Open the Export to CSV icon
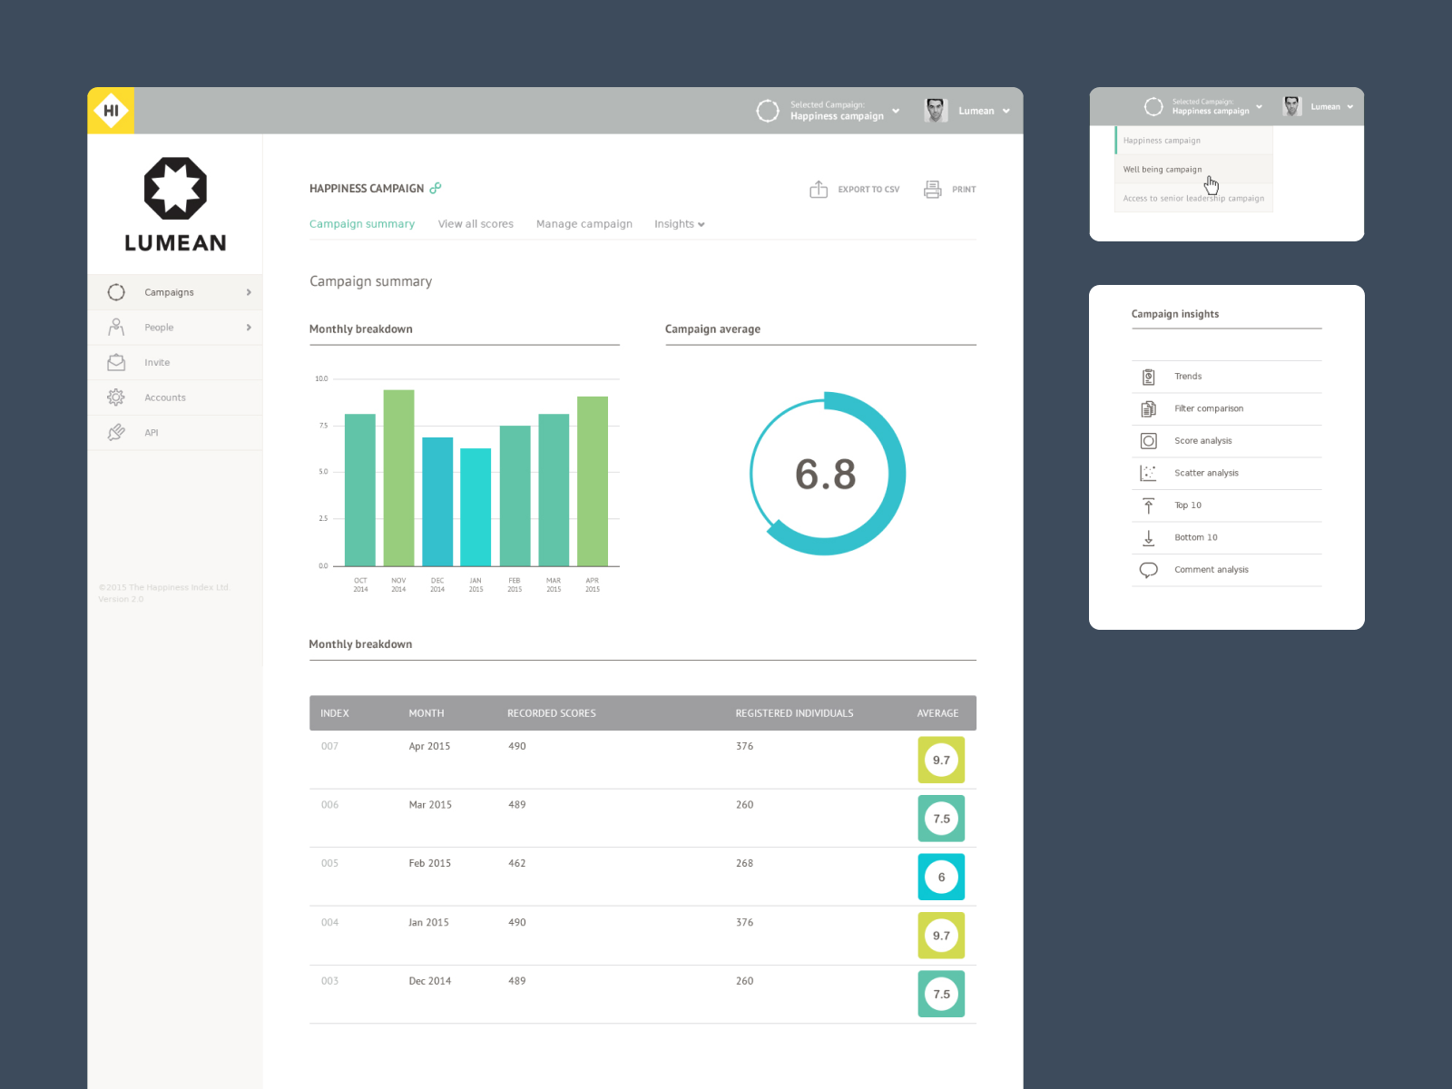This screenshot has width=1452, height=1089. coord(819,189)
